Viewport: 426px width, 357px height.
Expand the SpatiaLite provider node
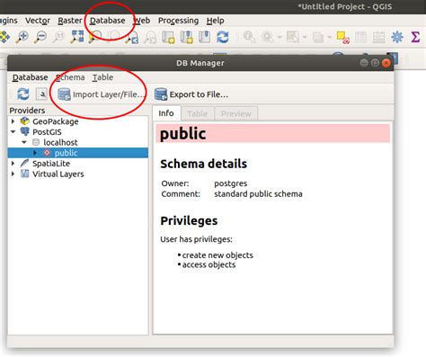13,163
